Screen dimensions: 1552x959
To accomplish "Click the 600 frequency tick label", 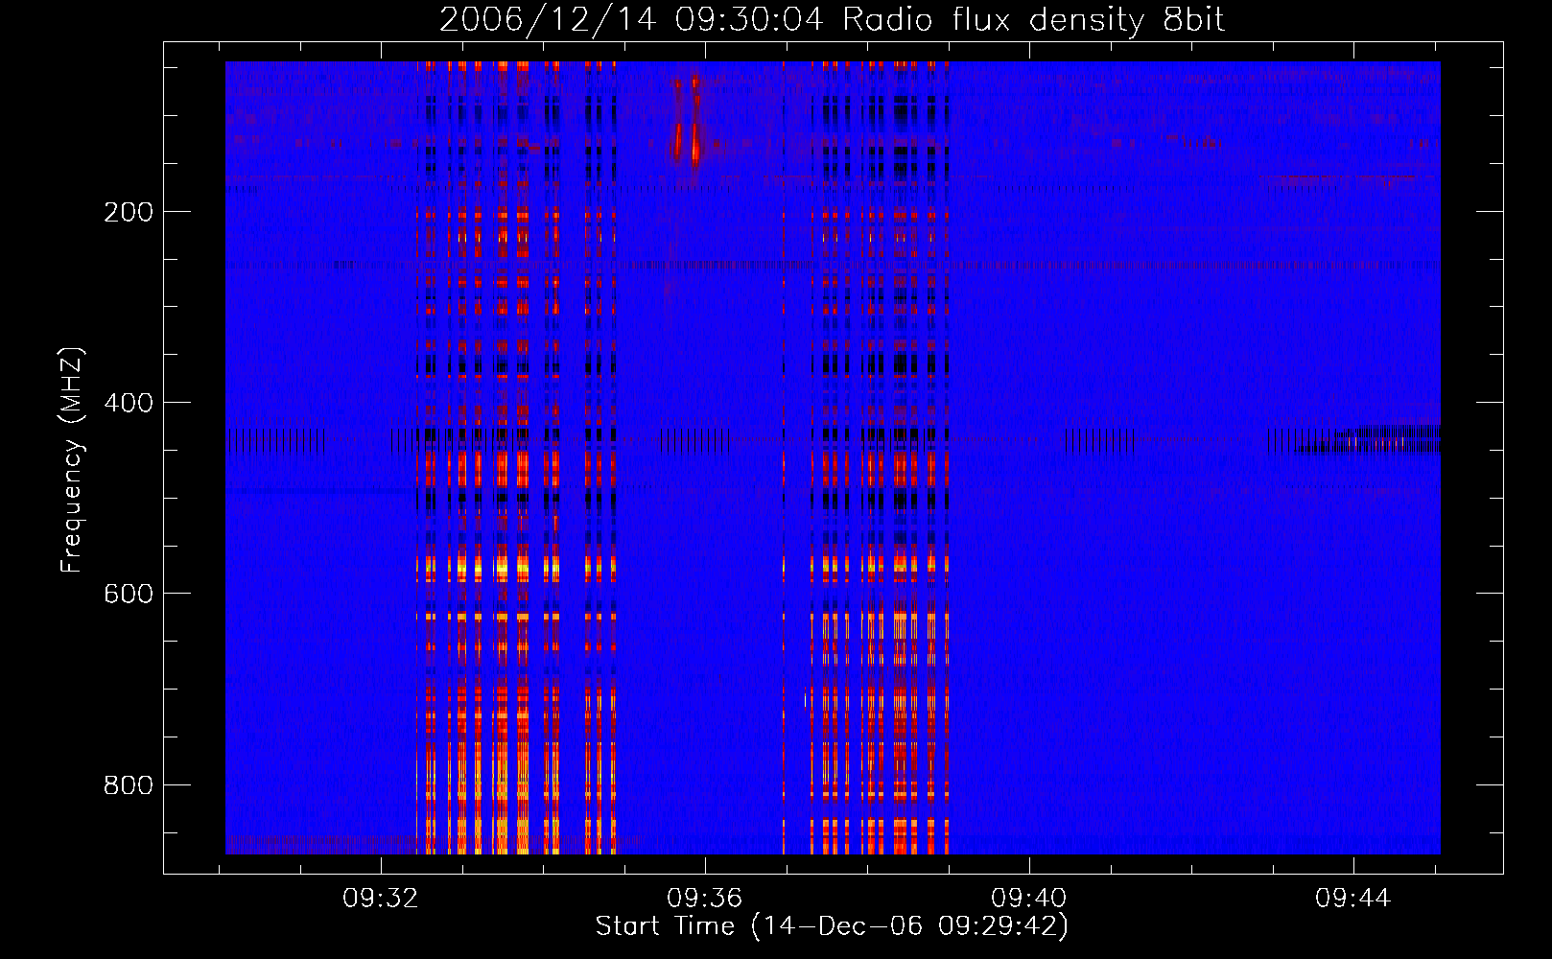I will point(129,594).
